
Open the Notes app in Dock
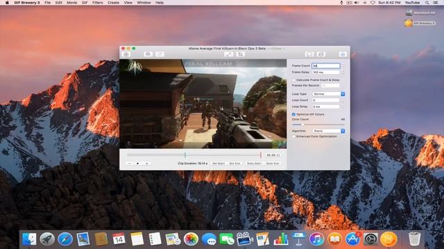click(x=137, y=239)
